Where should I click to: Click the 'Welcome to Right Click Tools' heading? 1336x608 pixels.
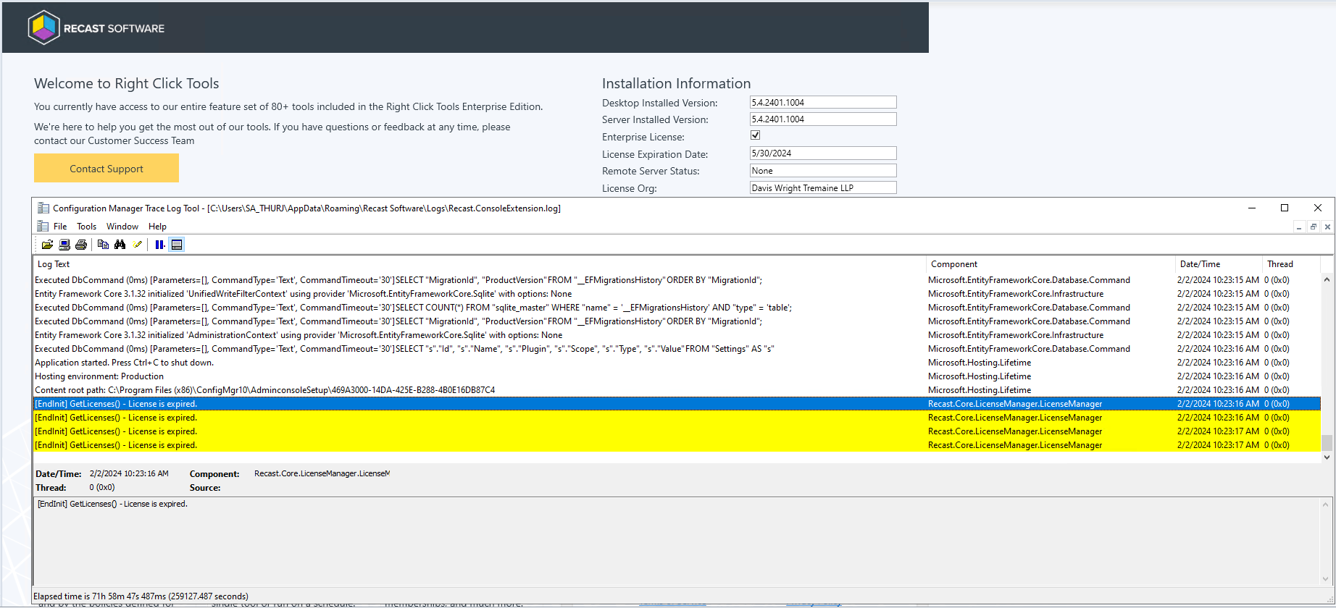pos(126,83)
